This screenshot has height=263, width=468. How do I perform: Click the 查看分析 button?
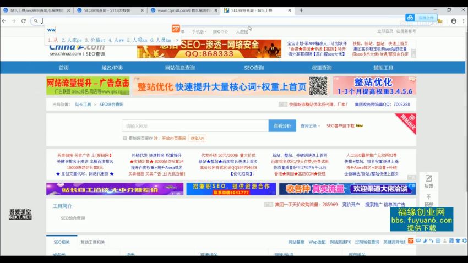(282, 126)
